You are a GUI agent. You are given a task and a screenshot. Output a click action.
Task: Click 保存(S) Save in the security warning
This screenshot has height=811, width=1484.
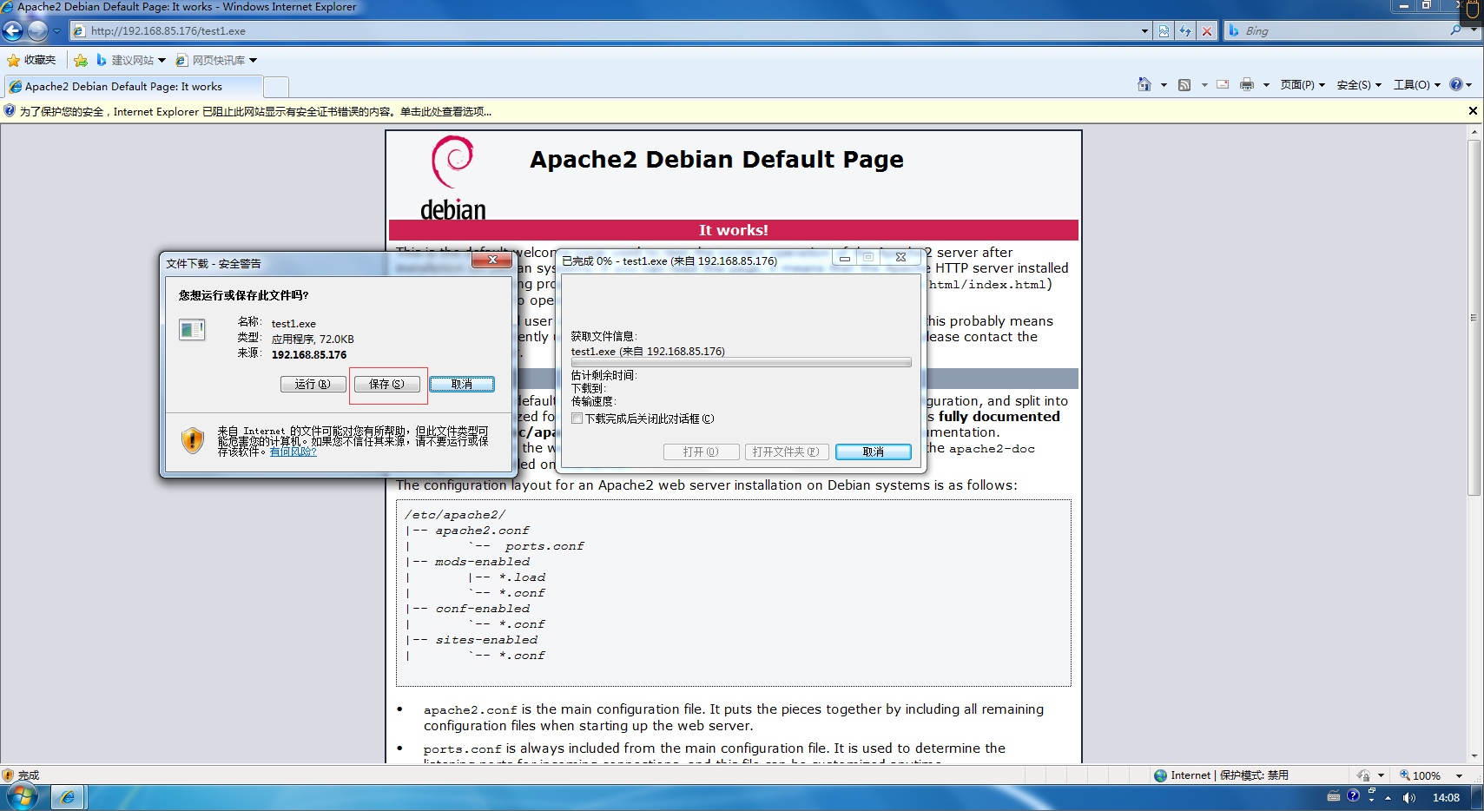click(387, 384)
